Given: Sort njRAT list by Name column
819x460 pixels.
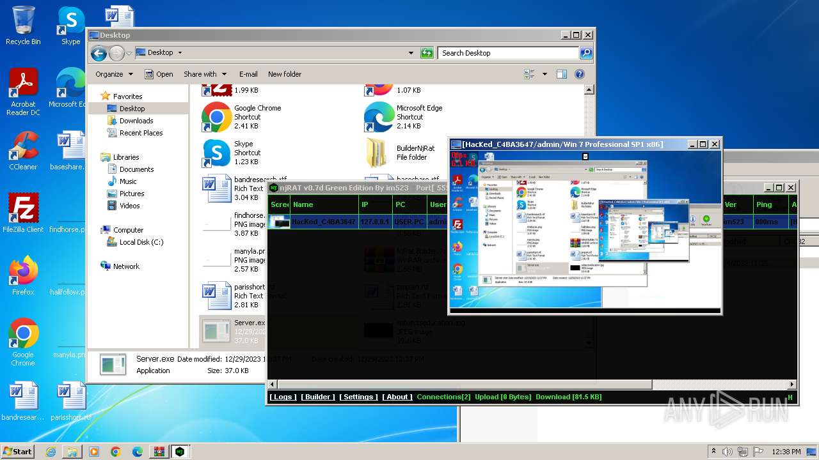Looking at the screenshot, I should click(x=324, y=204).
